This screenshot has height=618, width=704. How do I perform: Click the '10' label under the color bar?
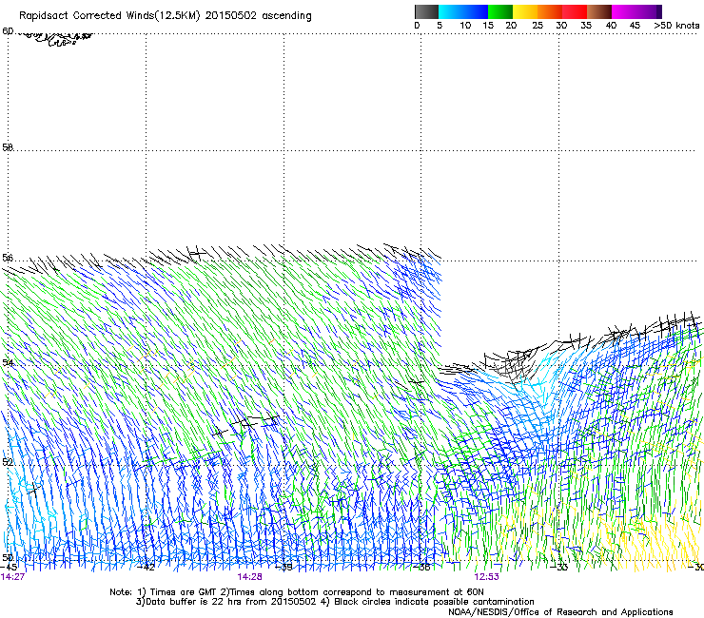click(465, 26)
